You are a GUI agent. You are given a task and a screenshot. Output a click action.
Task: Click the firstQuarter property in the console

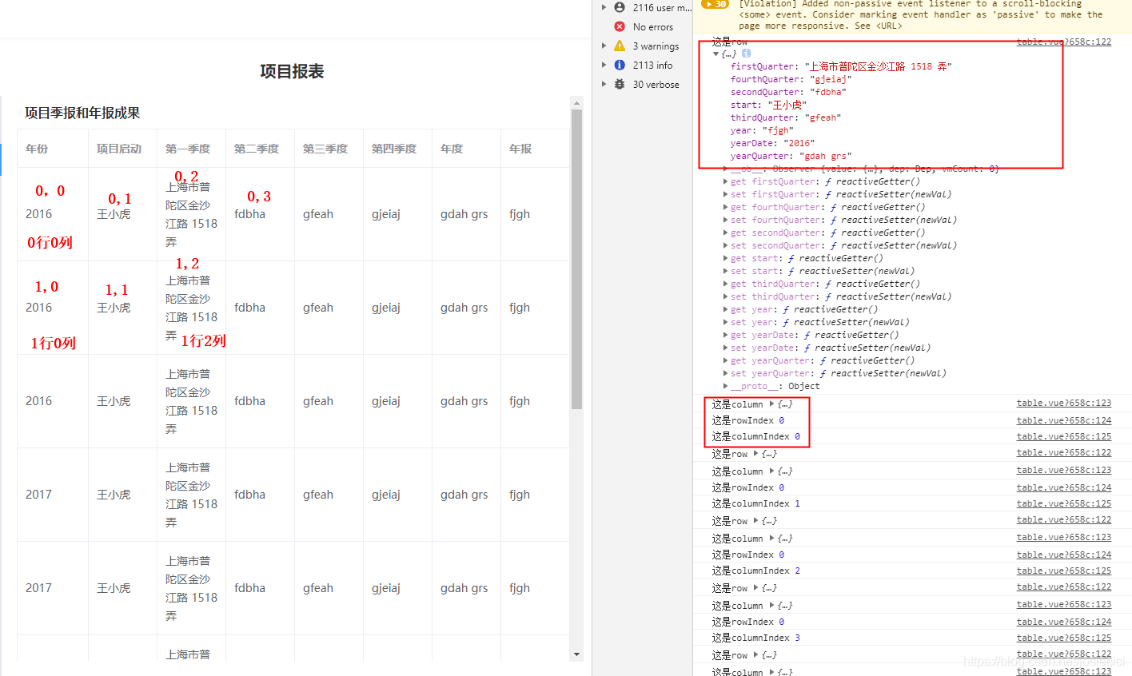[x=841, y=66]
